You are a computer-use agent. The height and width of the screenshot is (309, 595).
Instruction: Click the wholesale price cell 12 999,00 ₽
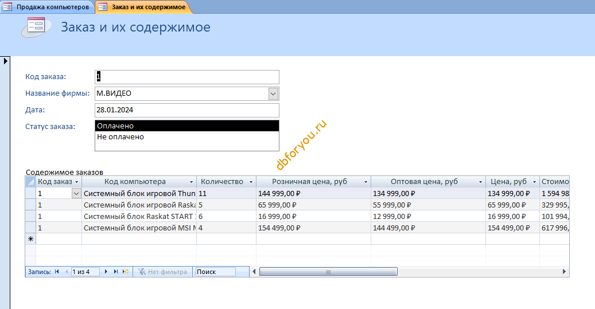(428, 216)
